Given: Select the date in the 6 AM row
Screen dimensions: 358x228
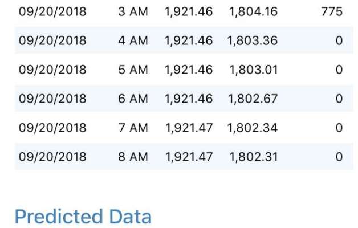Looking at the screenshot, I should 53,99.
